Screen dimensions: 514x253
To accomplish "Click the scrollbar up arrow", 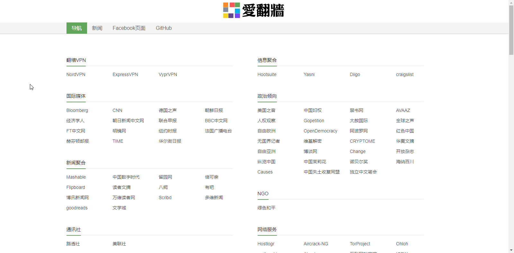I will [511, 3].
